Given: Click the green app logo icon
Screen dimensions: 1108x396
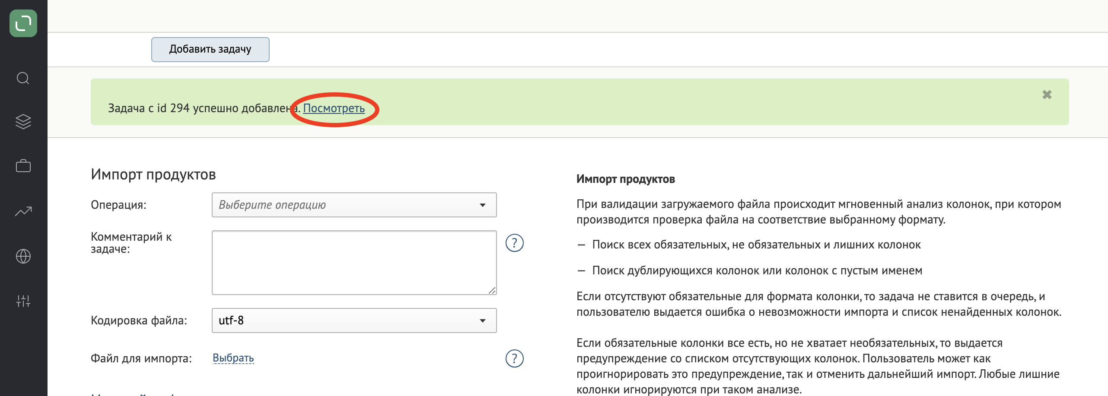Looking at the screenshot, I should (x=23, y=23).
